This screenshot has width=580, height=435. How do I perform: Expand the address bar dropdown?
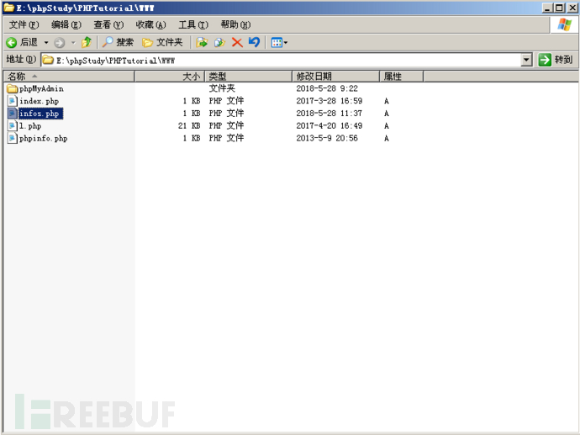click(x=526, y=60)
